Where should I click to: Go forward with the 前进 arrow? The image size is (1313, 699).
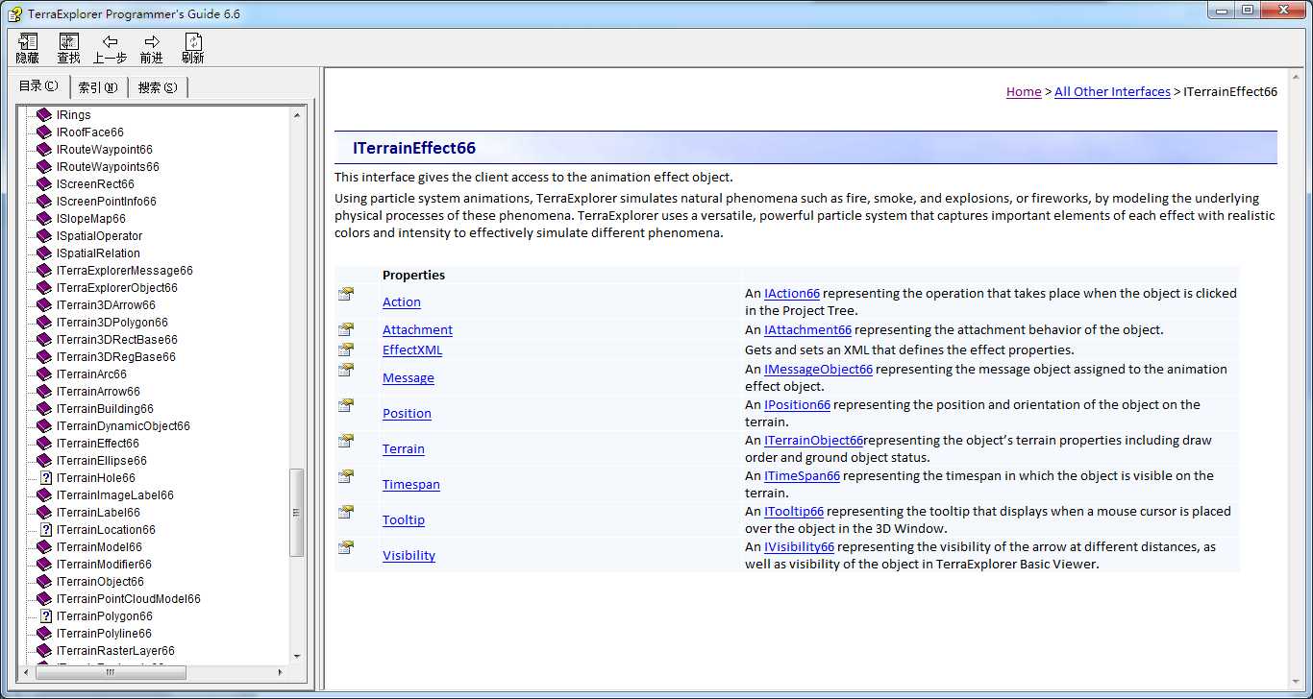152,42
